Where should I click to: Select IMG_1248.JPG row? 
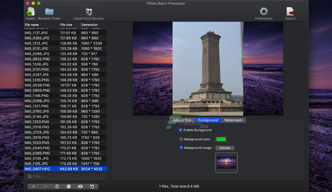(x=66, y=64)
